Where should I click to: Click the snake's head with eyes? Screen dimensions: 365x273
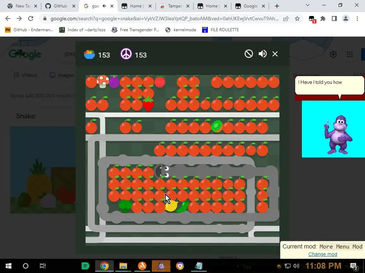click(x=163, y=172)
